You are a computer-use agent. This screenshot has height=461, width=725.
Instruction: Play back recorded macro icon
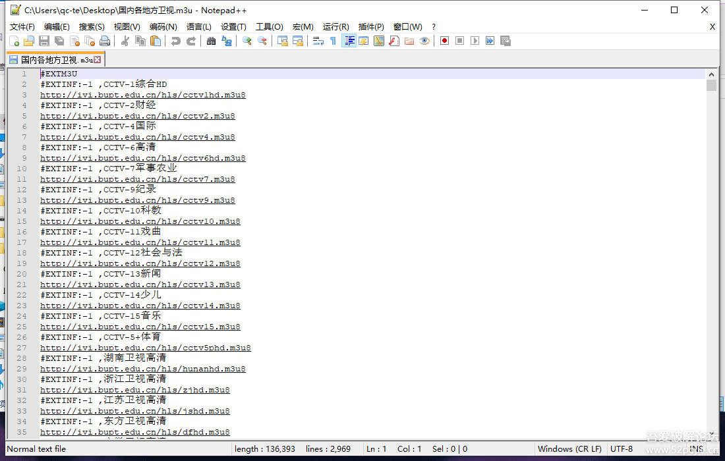[475, 41]
